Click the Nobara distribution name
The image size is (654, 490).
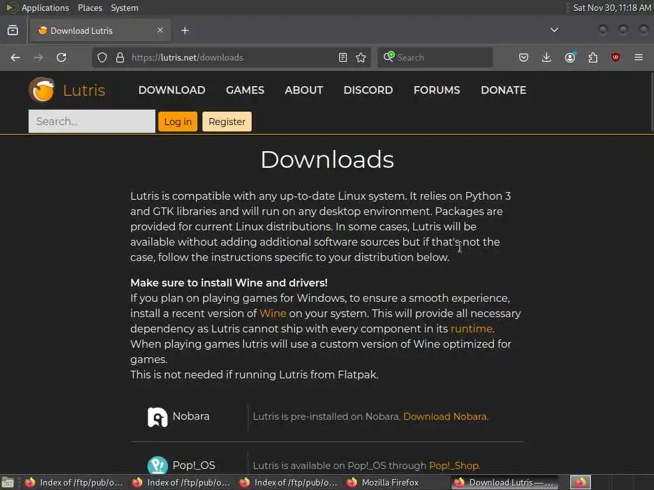[191, 416]
